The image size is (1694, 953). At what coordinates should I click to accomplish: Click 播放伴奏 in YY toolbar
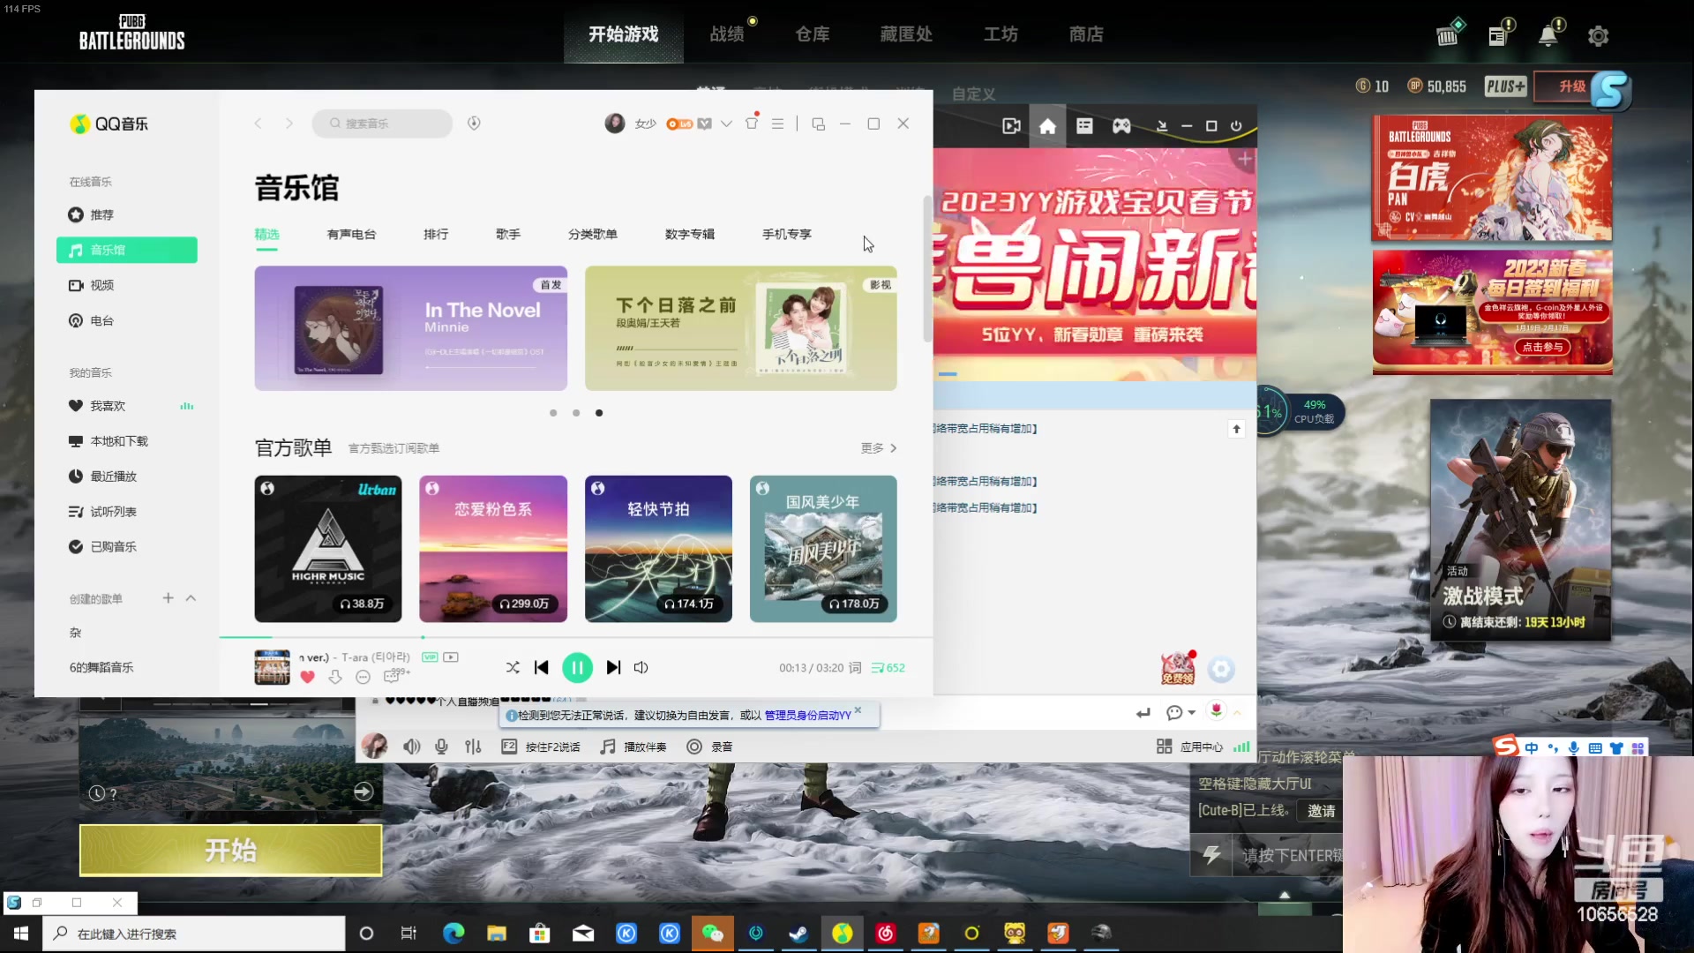pyautogui.click(x=633, y=747)
